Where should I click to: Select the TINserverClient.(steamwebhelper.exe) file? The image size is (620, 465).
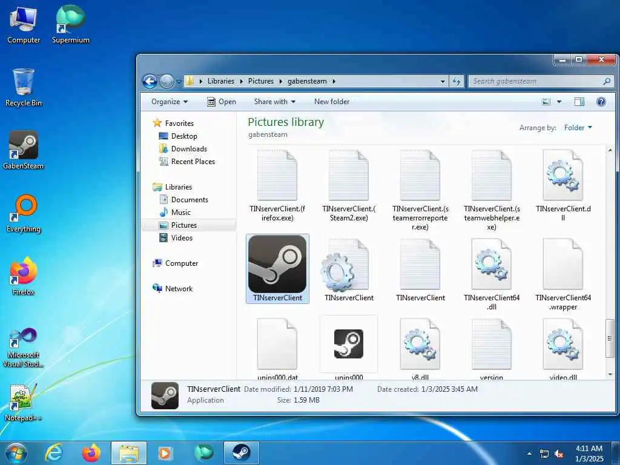(492, 190)
